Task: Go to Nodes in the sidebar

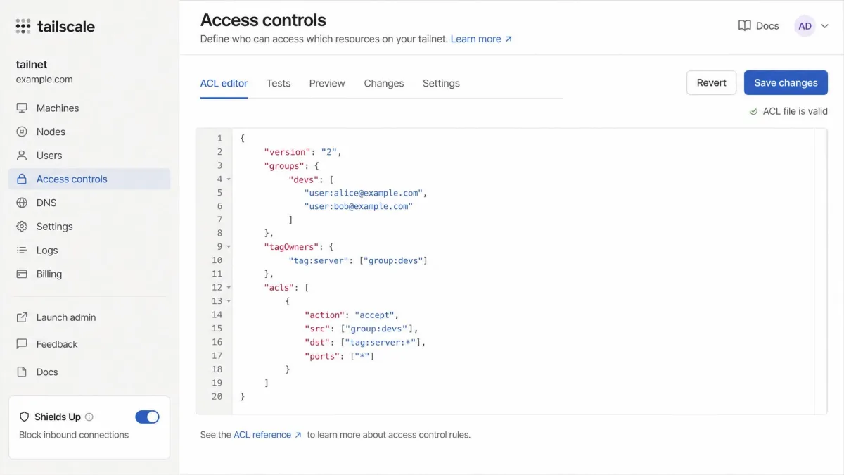Action: [x=89, y=132]
